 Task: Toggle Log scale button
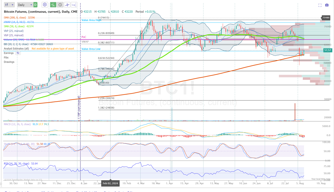(74, 5)
